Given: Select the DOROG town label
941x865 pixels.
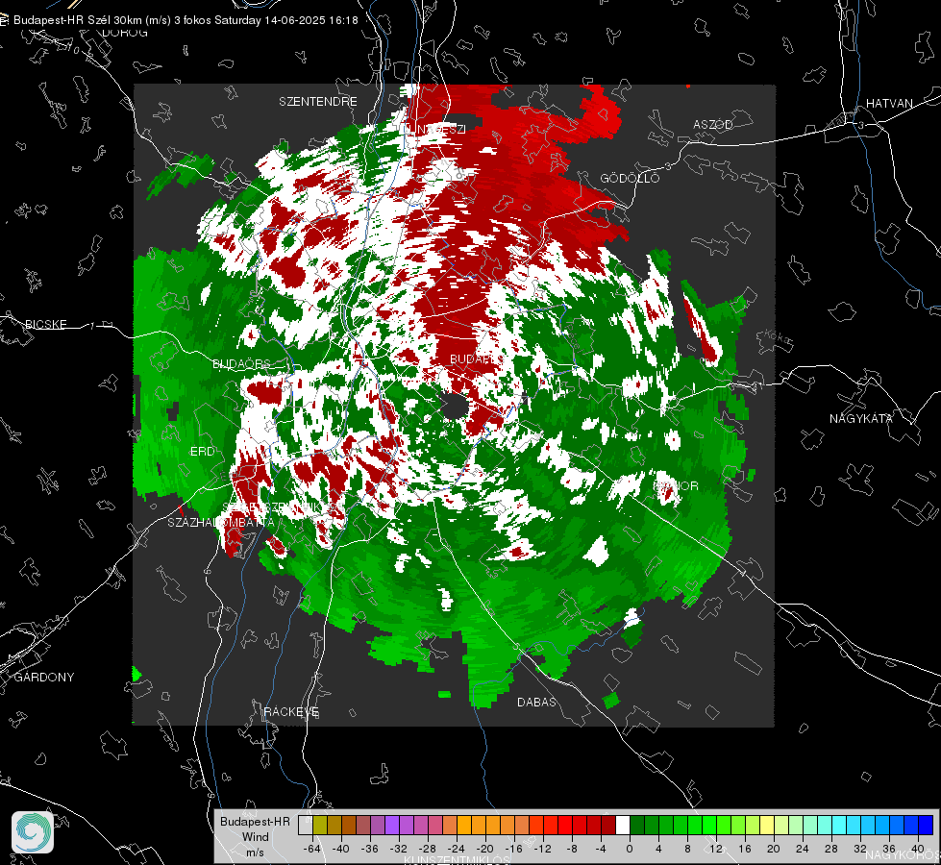Looking at the screenshot, I should (x=125, y=33).
